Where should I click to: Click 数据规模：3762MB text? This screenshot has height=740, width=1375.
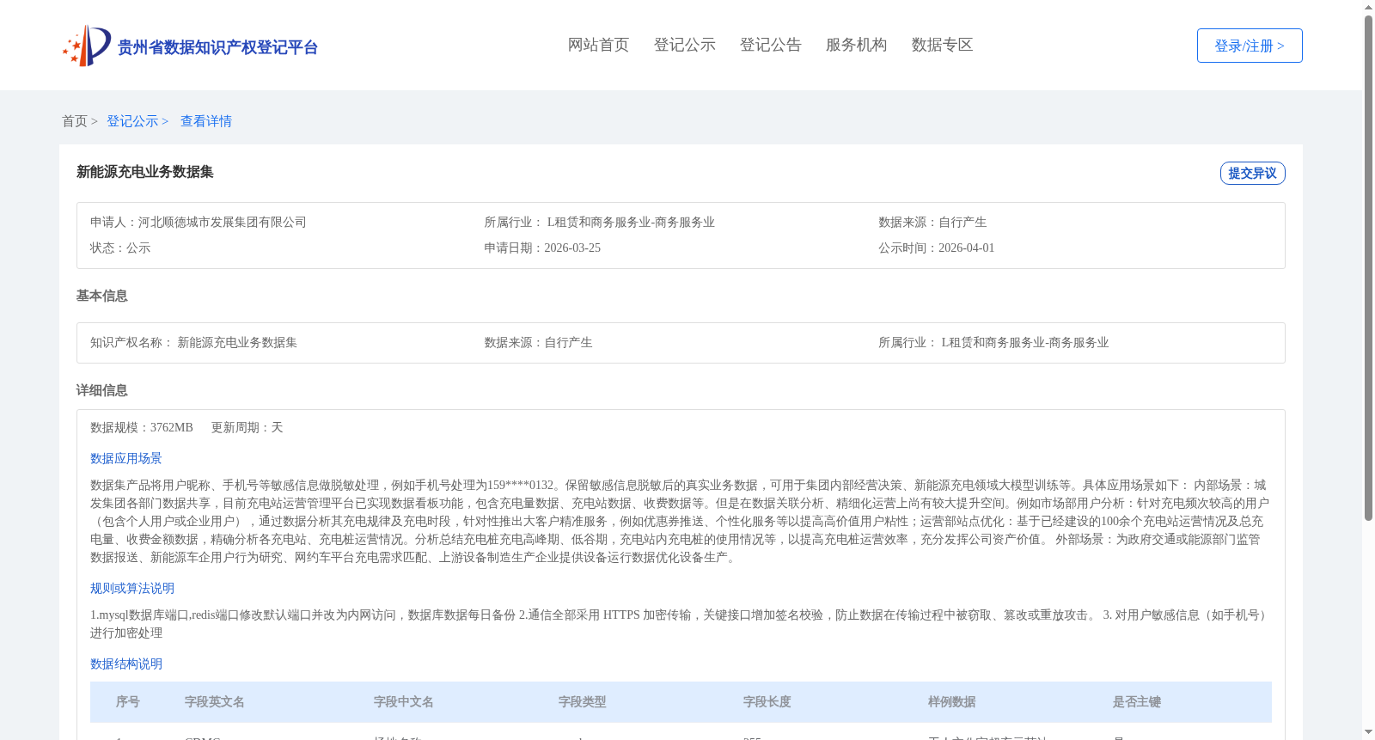pos(142,427)
